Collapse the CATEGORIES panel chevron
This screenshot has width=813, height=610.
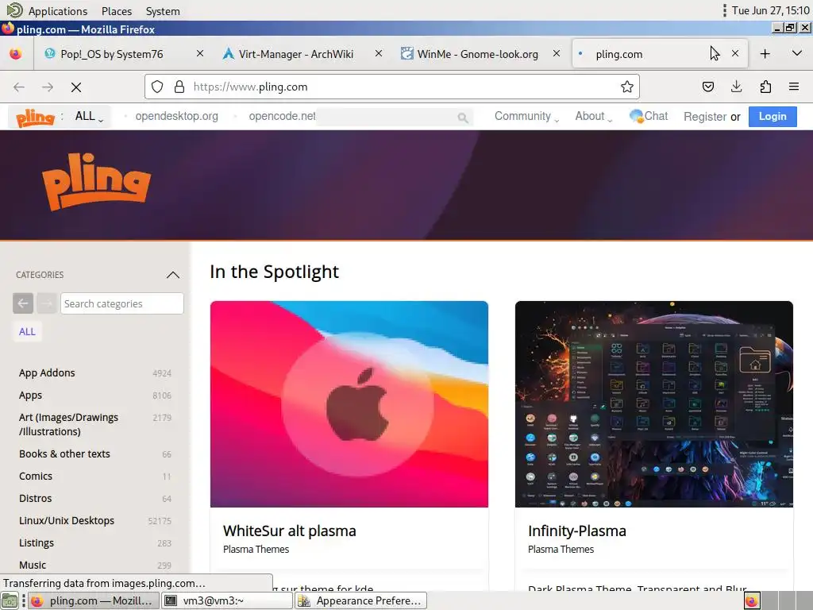coord(173,275)
